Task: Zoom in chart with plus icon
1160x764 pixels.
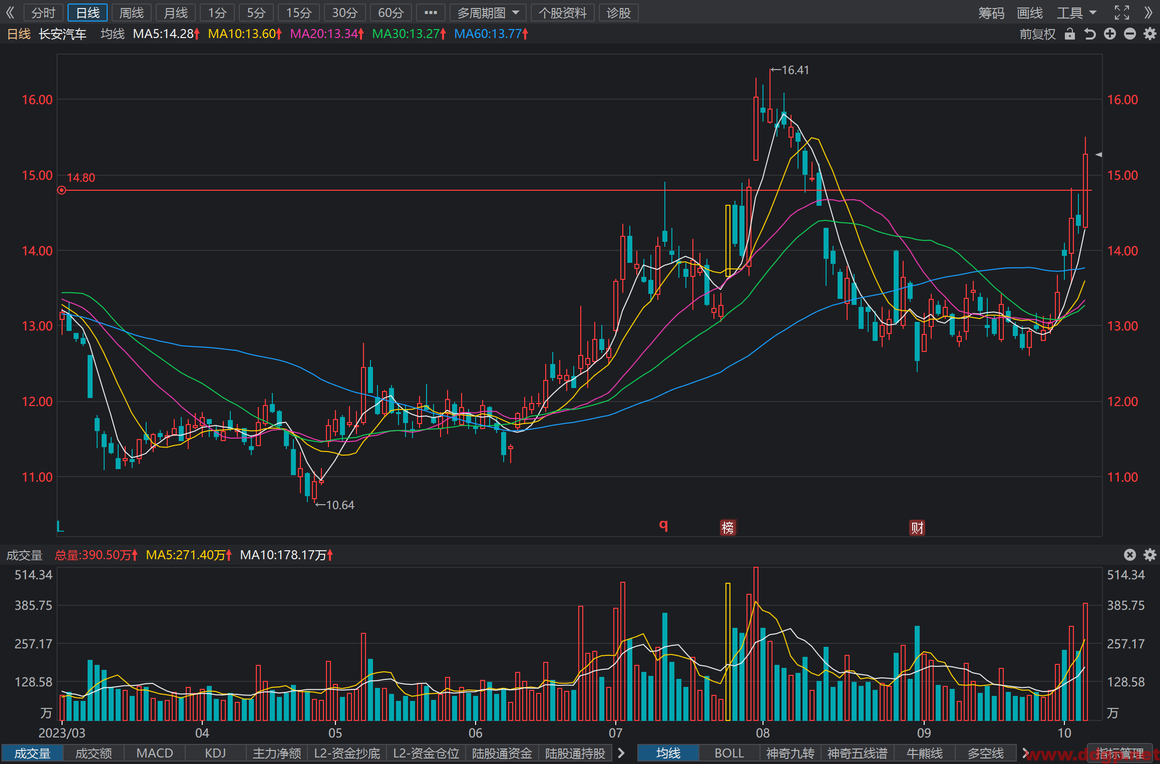Action: click(1110, 34)
